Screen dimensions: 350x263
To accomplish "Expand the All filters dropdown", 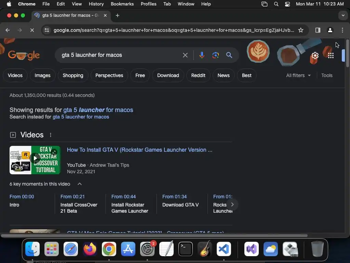I will [298, 75].
